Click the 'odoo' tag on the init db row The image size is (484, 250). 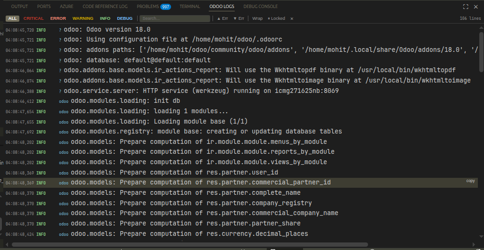pos(64,101)
